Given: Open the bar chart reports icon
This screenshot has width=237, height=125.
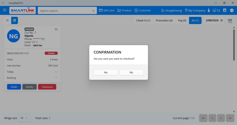Looking at the screenshot, I should click(x=225, y=10).
